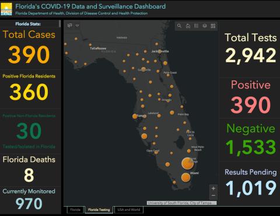
Task: Click the 'Total Tests' heading
Action: pyautogui.click(x=251, y=37)
